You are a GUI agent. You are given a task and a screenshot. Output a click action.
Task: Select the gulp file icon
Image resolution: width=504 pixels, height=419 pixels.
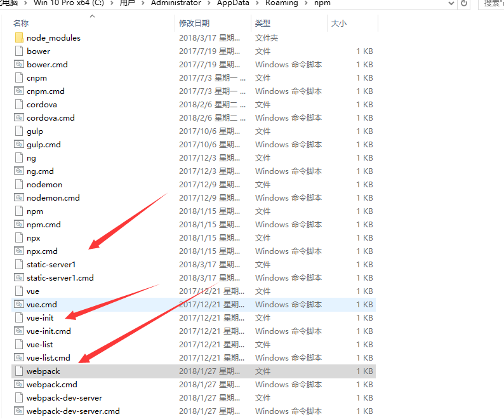19,131
